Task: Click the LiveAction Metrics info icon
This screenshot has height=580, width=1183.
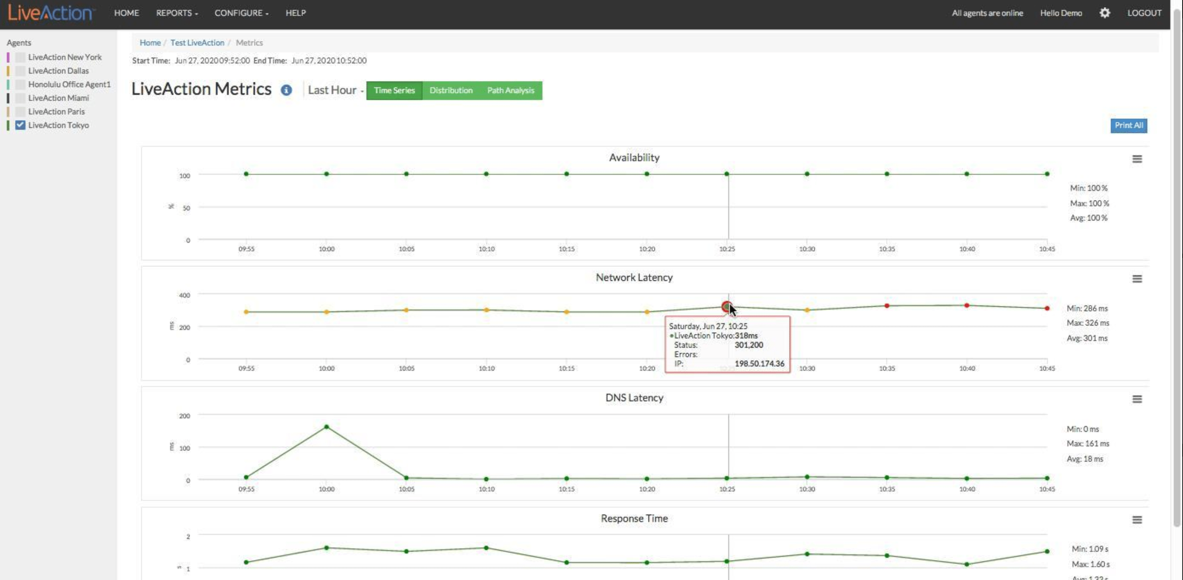Action: 286,90
